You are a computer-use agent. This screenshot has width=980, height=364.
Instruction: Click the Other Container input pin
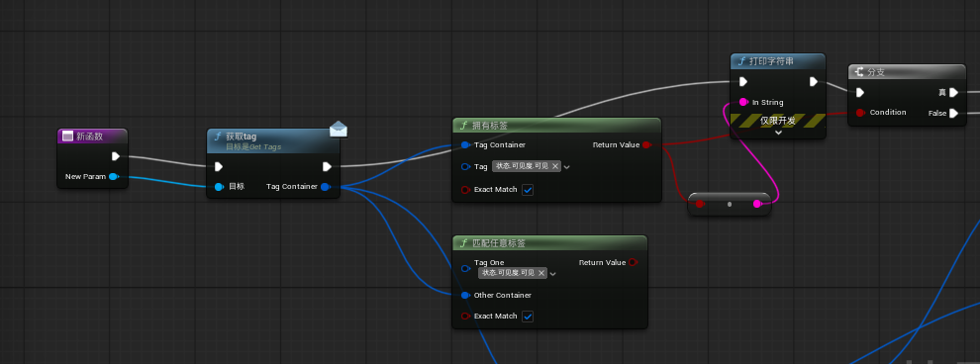465,295
